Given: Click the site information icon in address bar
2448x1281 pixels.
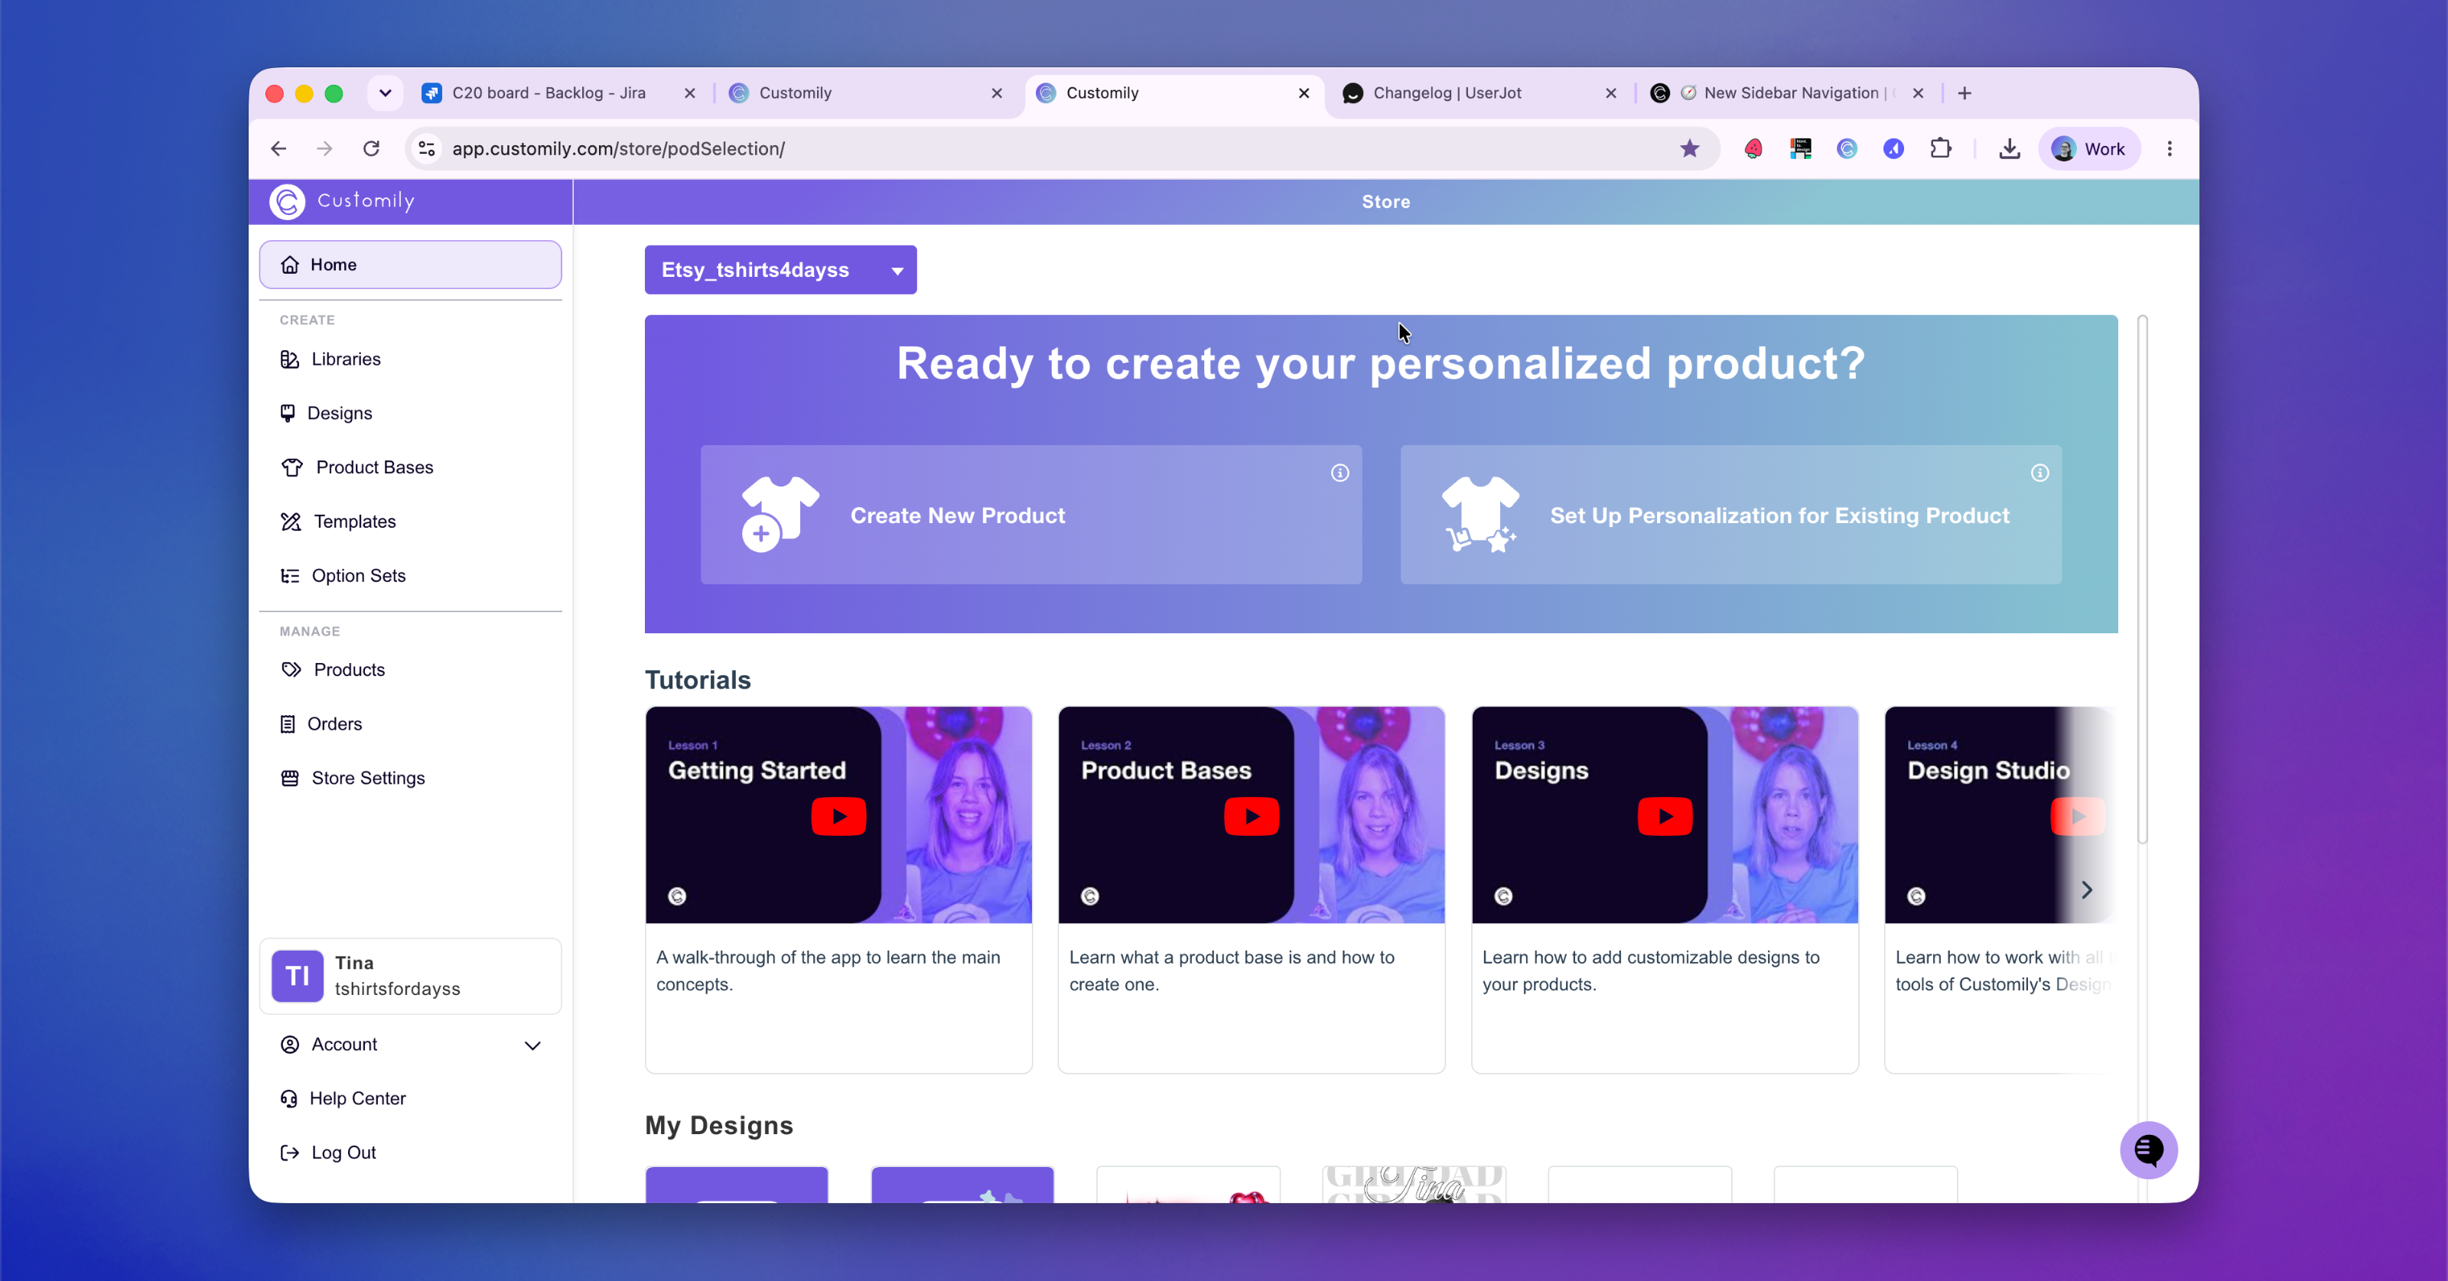Looking at the screenshot, I should (427, 148).
